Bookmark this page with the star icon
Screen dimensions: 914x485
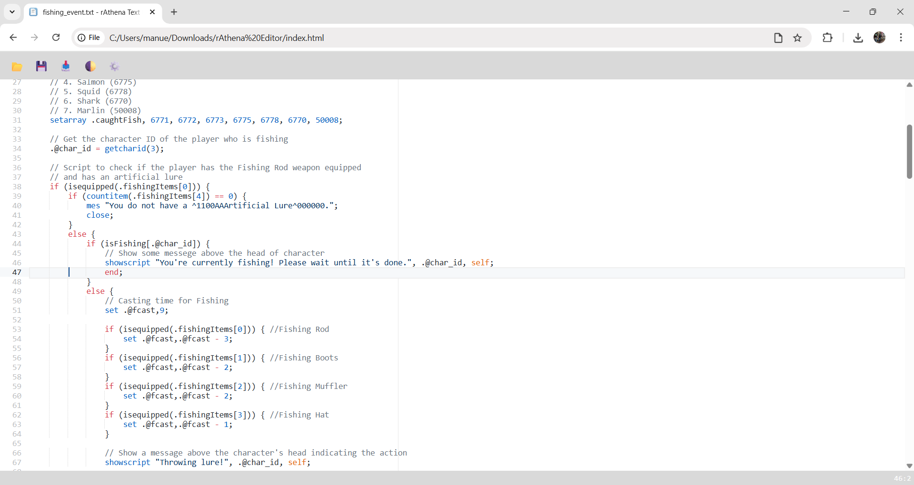click(x=797, y=38)
